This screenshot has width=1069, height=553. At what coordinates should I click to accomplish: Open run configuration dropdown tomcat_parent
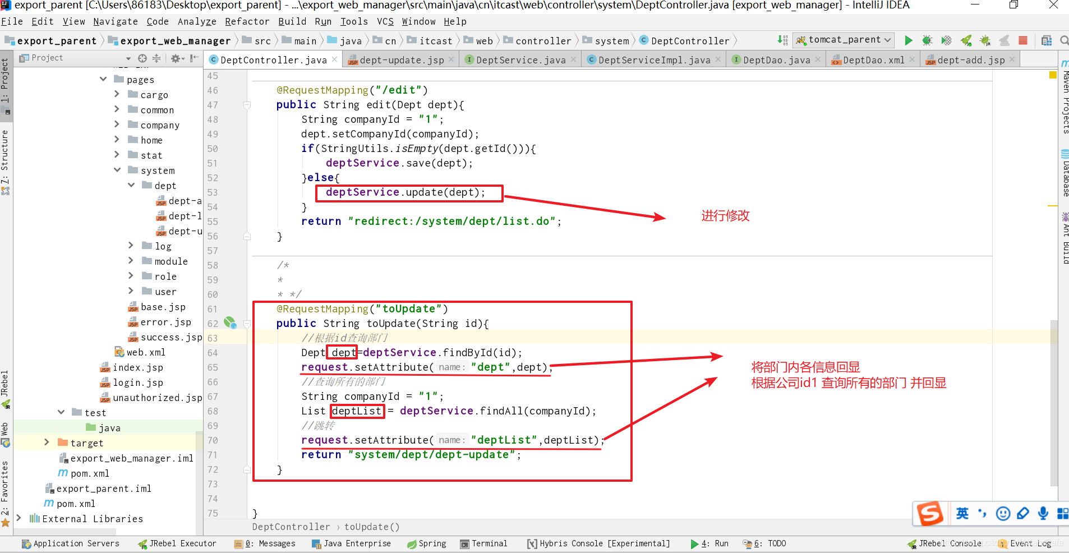[x=844, y=40]
